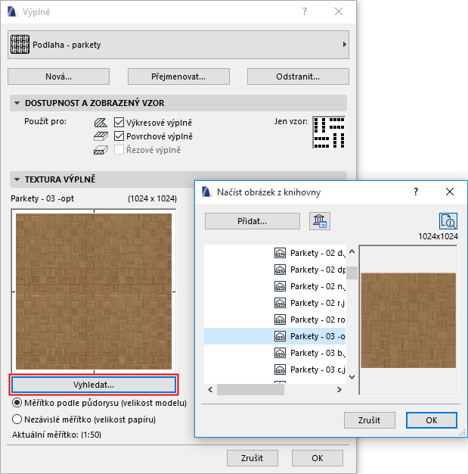
Task: Toggle the Povrchové výplně checkbox
Action: (119, 136)
